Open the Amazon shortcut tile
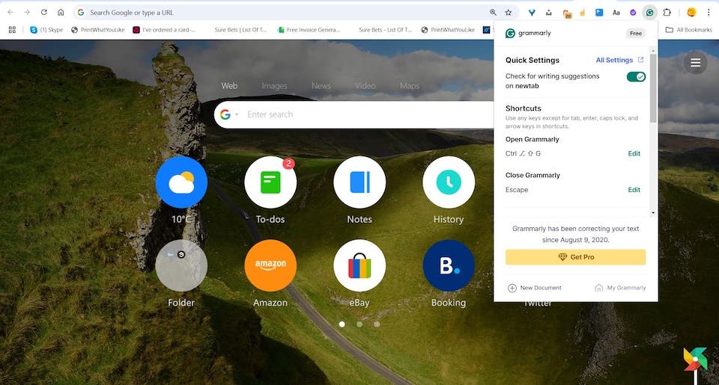This screenshot has width=719, height=385. [270, 265]
